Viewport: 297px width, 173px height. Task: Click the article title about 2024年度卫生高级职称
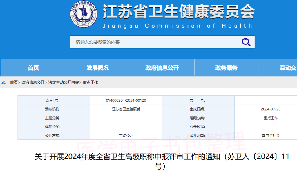click(x=162, y=161)
